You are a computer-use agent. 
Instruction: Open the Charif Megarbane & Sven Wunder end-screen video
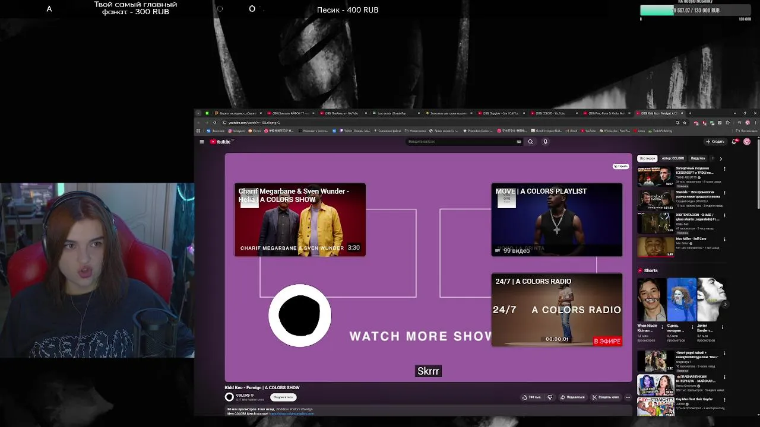300,220
